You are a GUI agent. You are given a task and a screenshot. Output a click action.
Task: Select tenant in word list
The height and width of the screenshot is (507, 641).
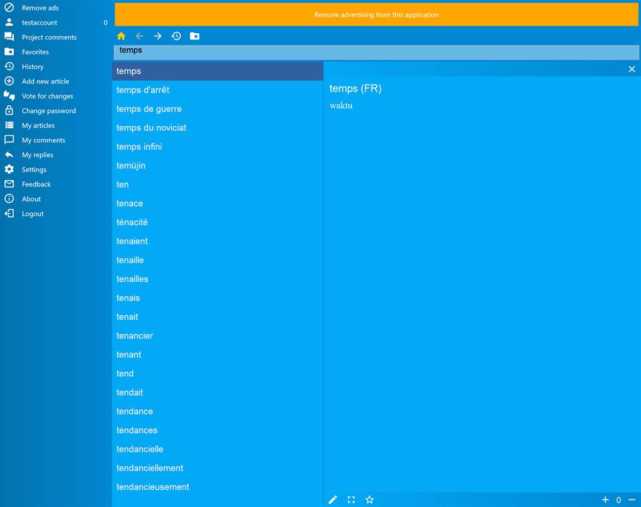(x=218, y=354)
